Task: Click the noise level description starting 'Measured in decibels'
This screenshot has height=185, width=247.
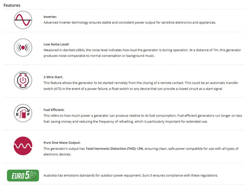Action: [x=142, y=50]
